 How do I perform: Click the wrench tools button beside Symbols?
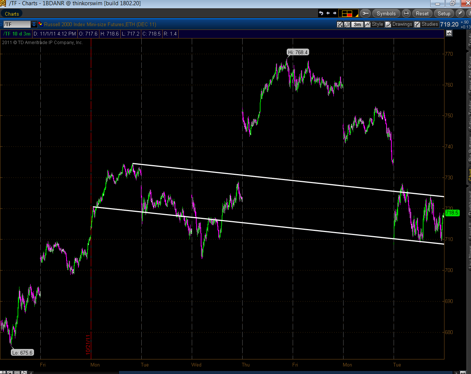tap(365, 13)
